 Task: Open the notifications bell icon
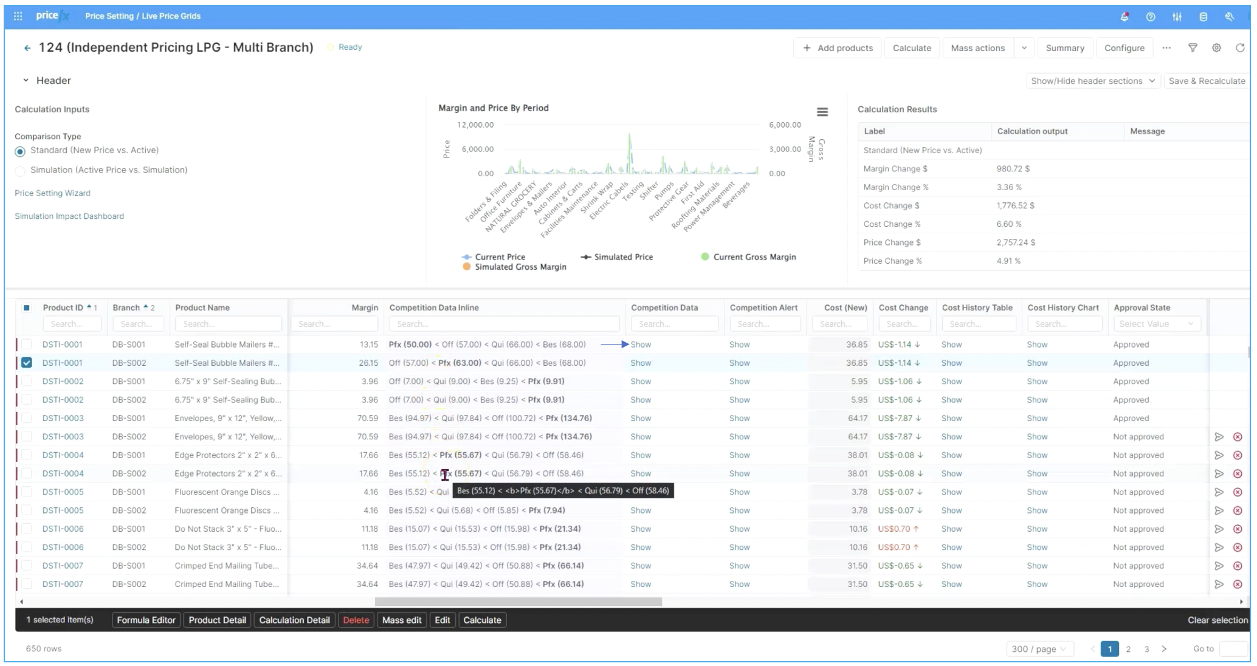pyautogui.click(x=1124, y=16)
